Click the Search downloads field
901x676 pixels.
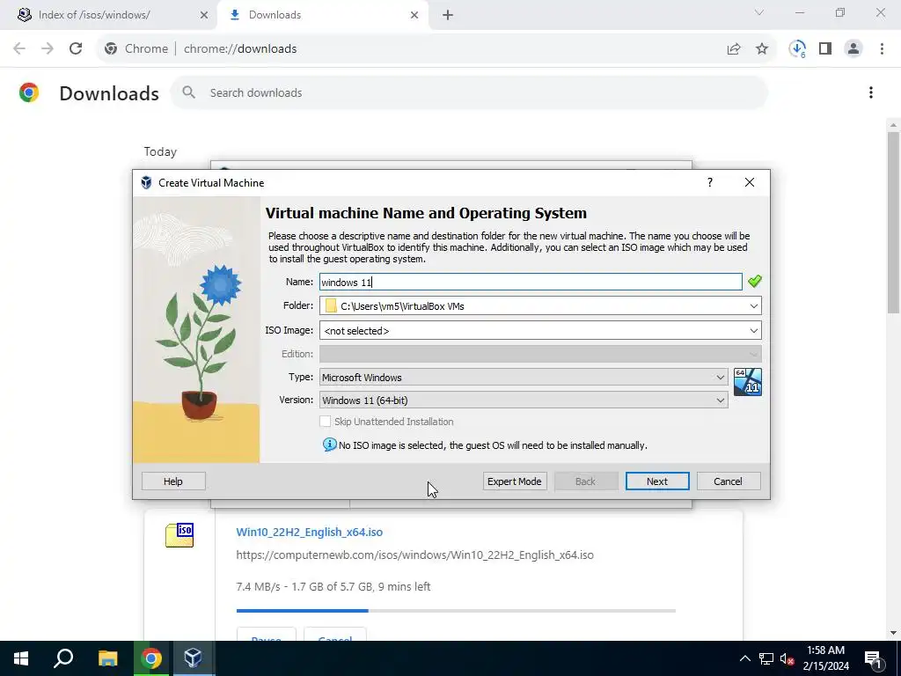click(x=468, y=92)
